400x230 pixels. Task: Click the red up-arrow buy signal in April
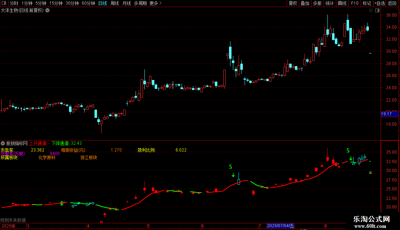104,214
